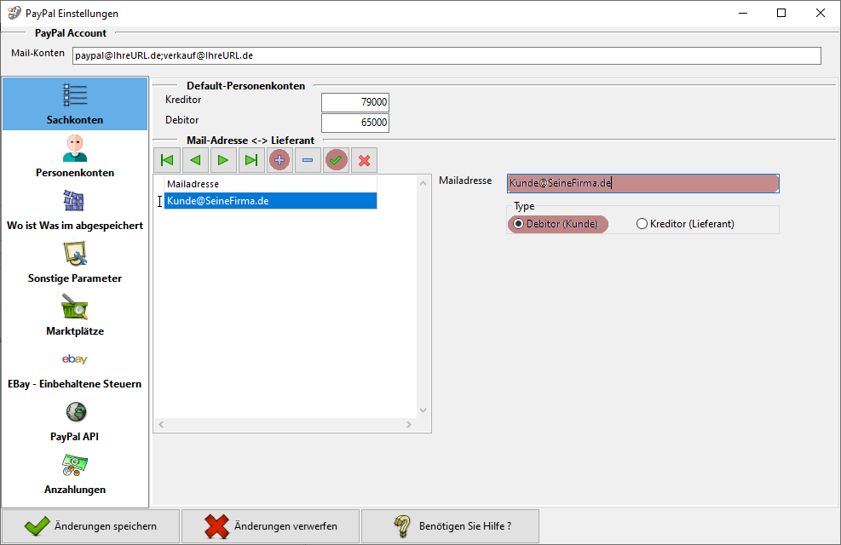
Task: Add new mail address record (plus)
Action: click(x=279, y=160)
